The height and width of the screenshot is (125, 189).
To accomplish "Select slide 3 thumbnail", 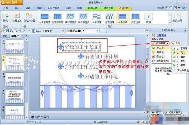I will [x=14, y=79].
